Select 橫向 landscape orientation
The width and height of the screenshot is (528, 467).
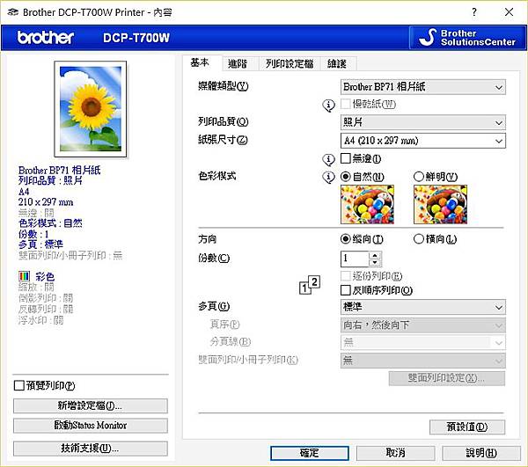pyautogui.click(x=419, y=239)
